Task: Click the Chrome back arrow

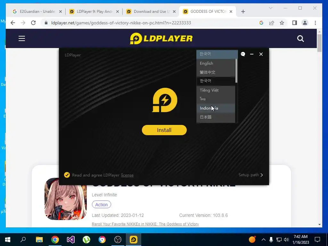Action: click(x=13, y=23)
